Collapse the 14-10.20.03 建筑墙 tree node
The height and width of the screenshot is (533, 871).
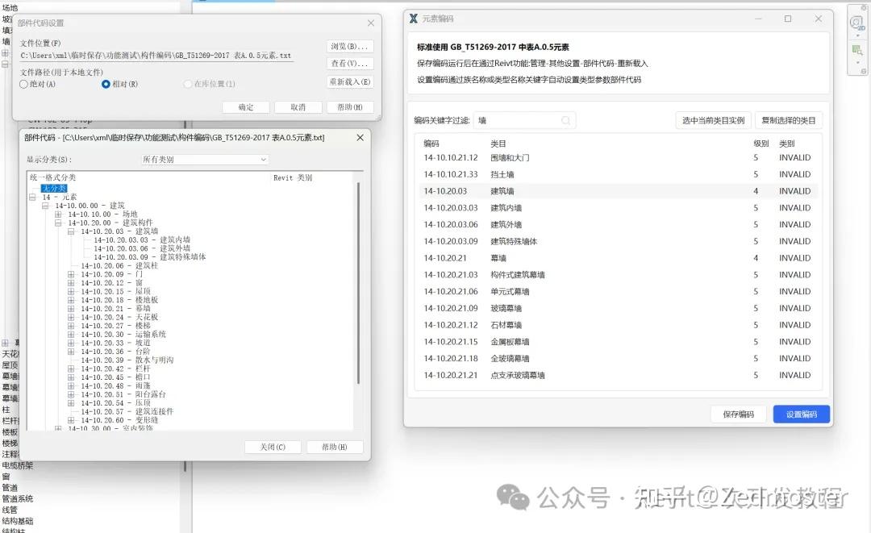point(70,232)
